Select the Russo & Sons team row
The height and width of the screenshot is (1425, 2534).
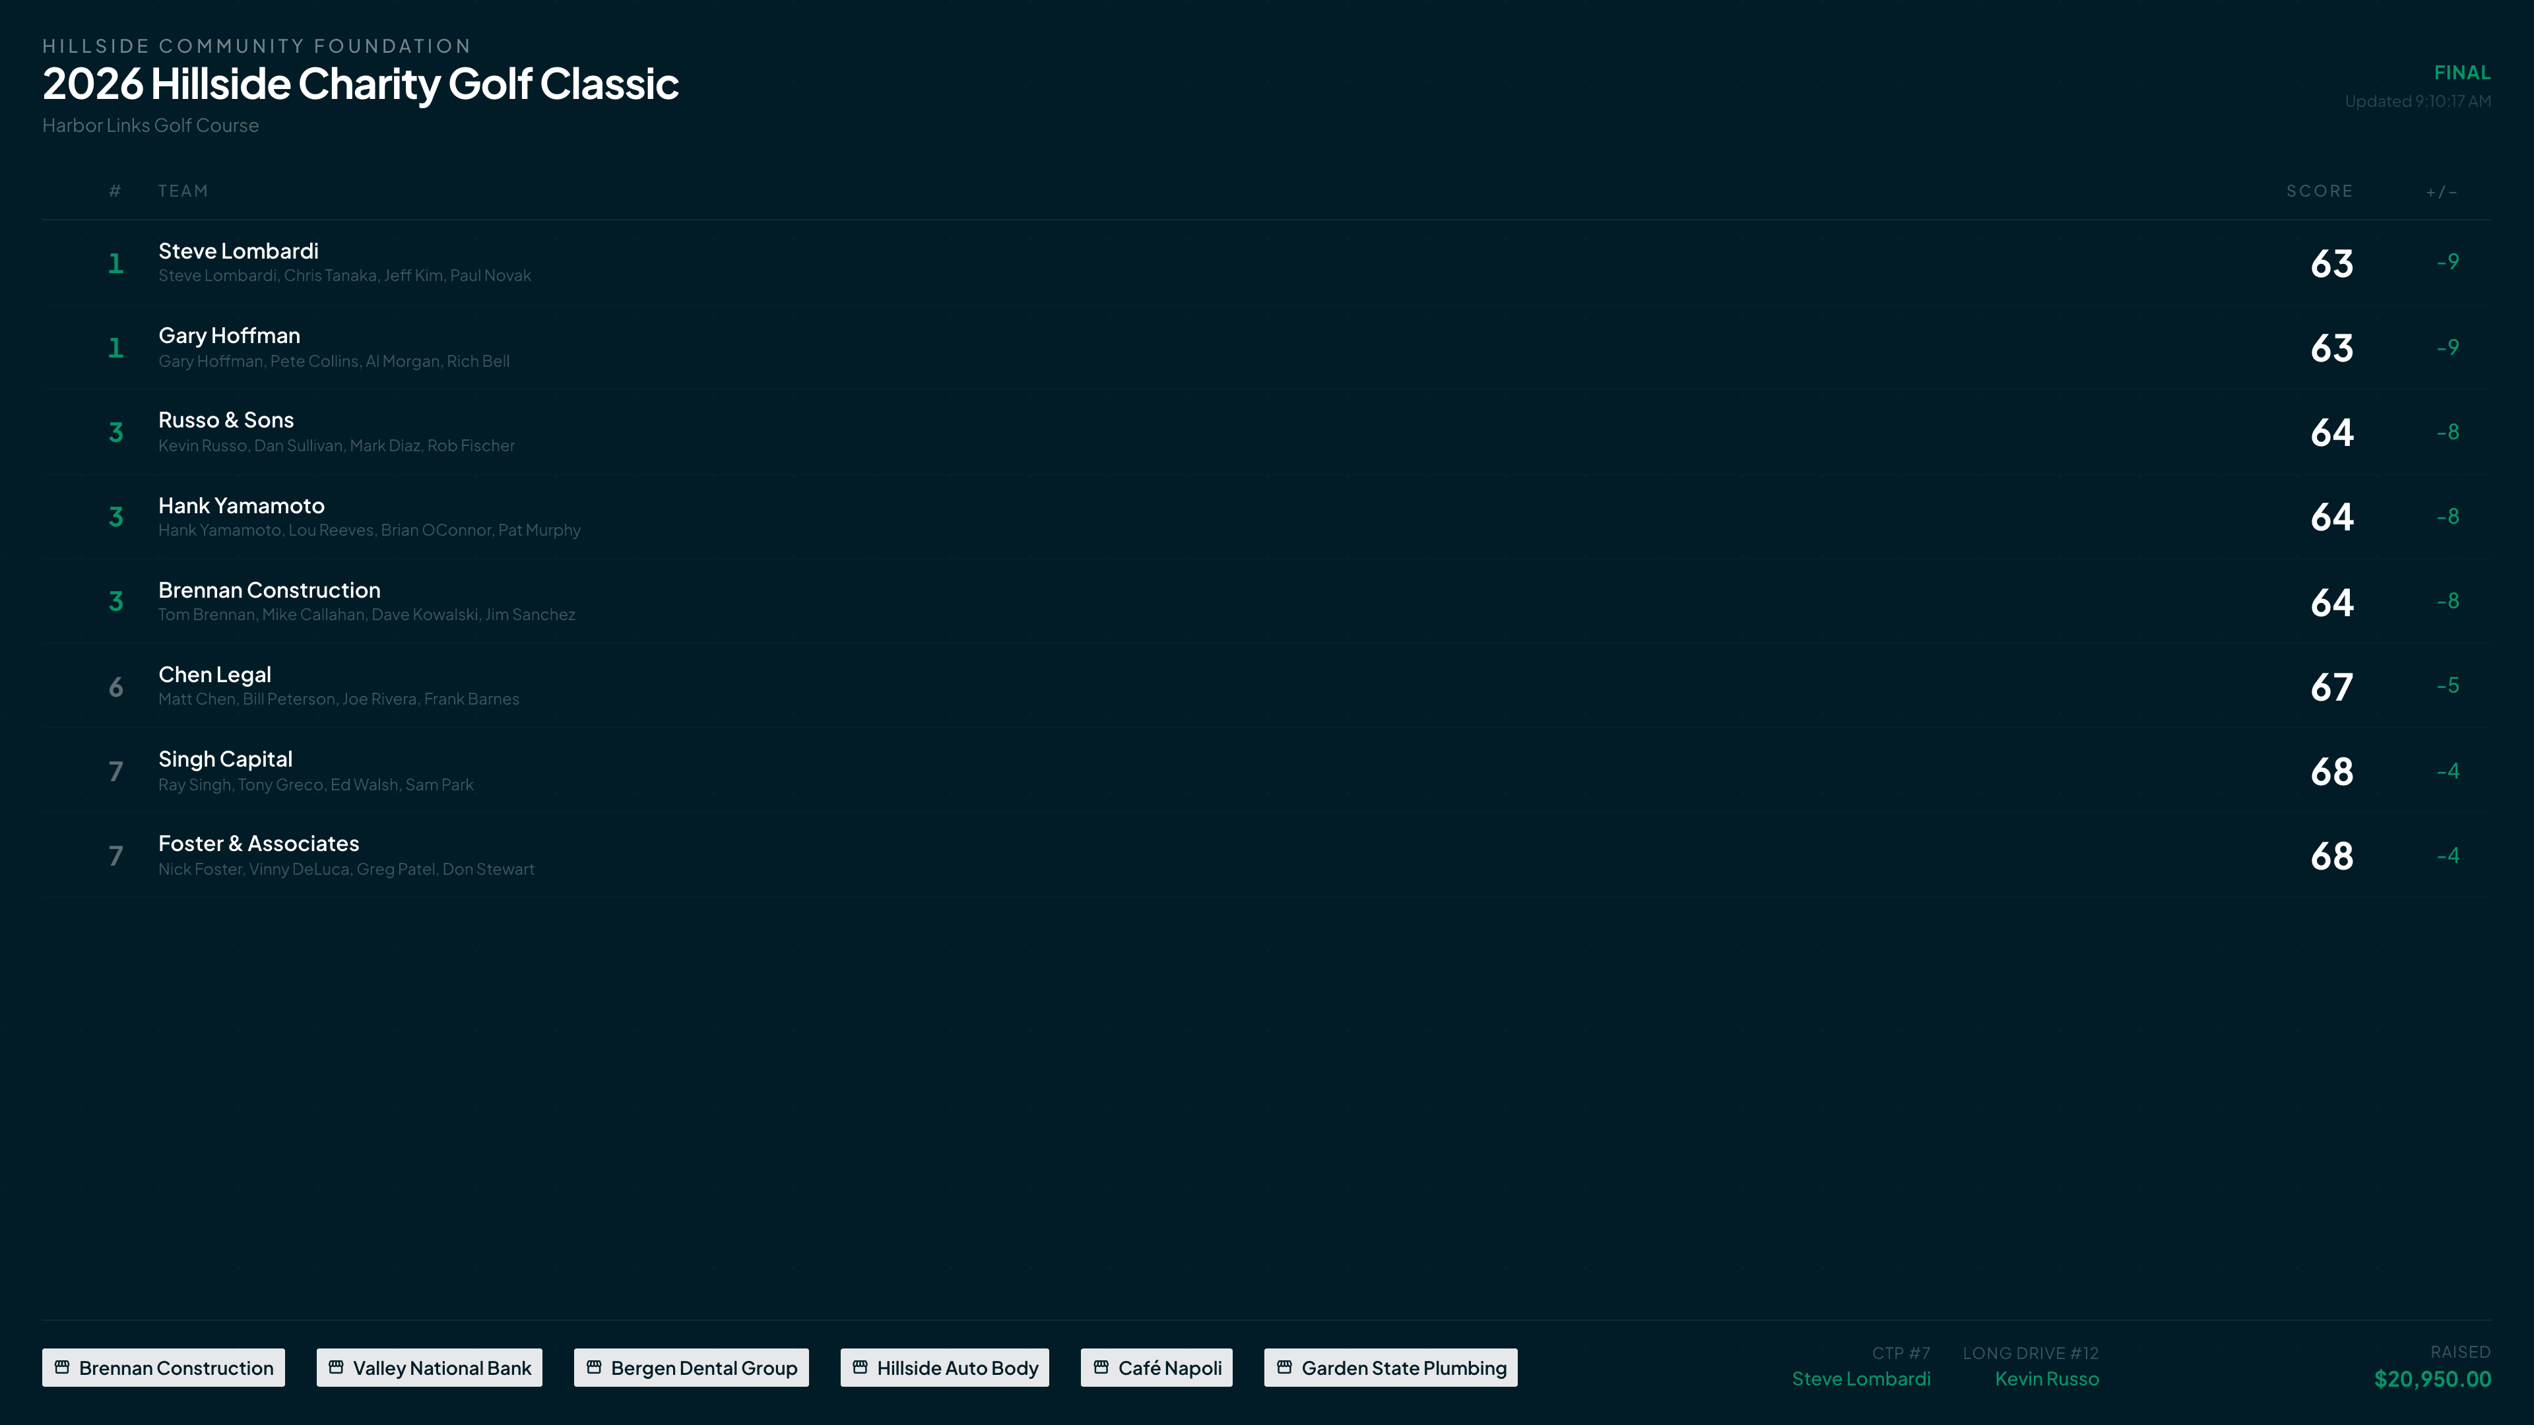click(x=1267, y=431)
